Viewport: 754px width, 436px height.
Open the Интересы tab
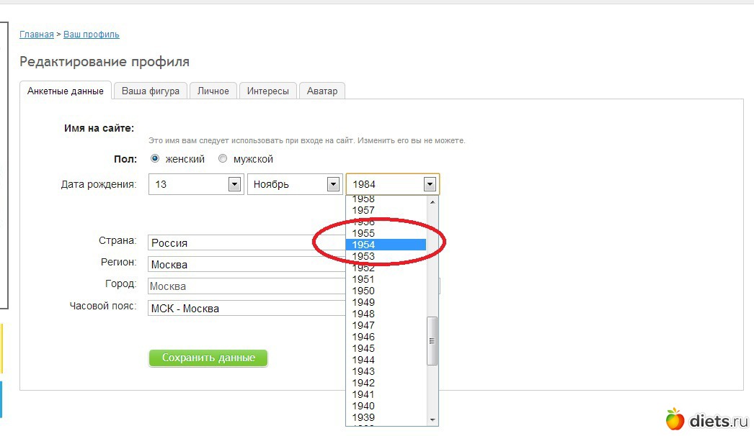click(x=267, y=91)
